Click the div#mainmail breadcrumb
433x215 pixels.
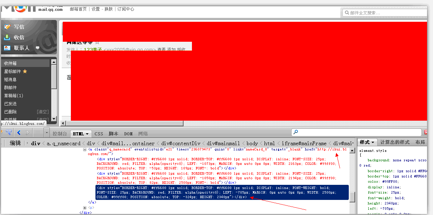point(223,143)
